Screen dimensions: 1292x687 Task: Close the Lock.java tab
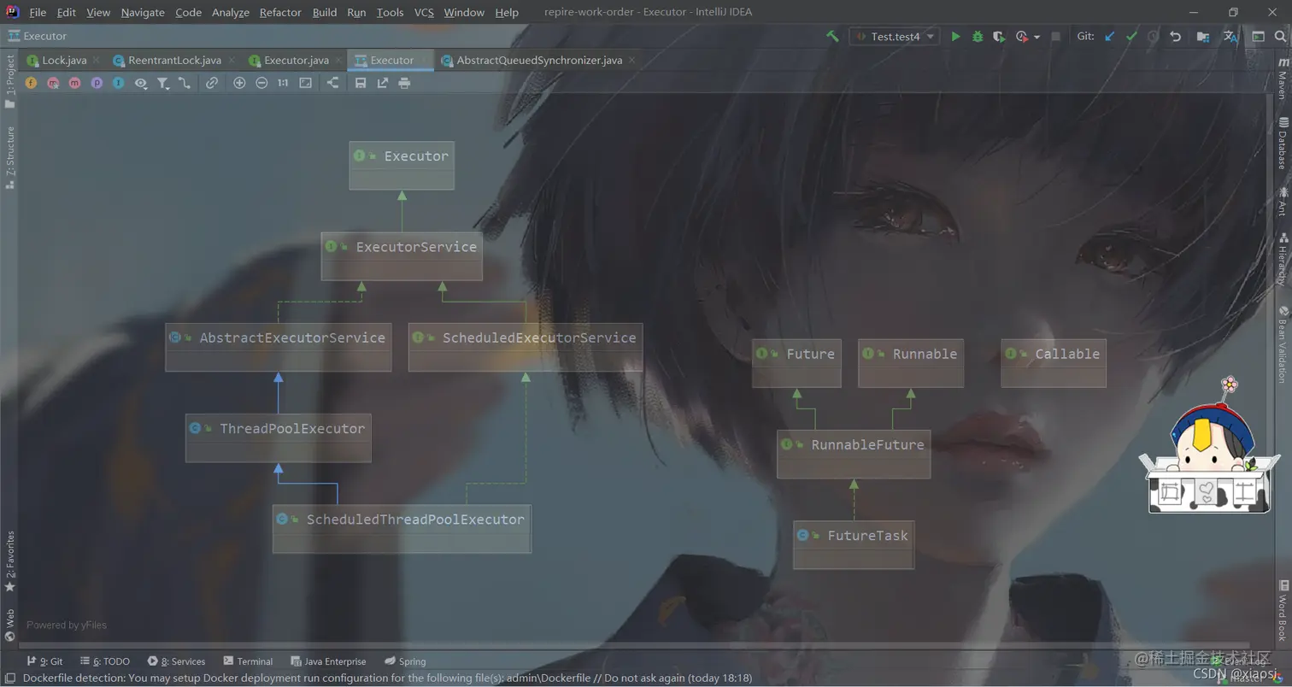(x=96, y=60)
